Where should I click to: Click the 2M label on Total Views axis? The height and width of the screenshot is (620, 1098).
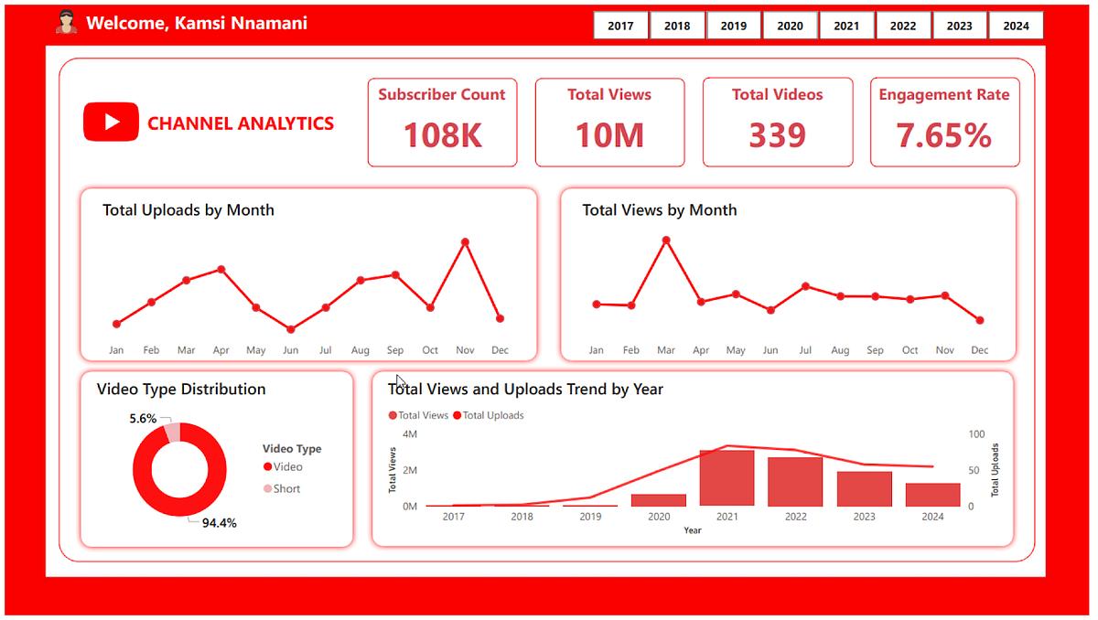(x=410, y=470)
